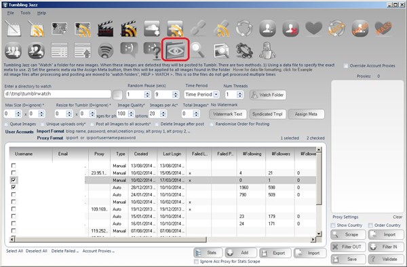Click the user icon with number 2
Screen dimensions: 407x267
[x=37, y=51]
